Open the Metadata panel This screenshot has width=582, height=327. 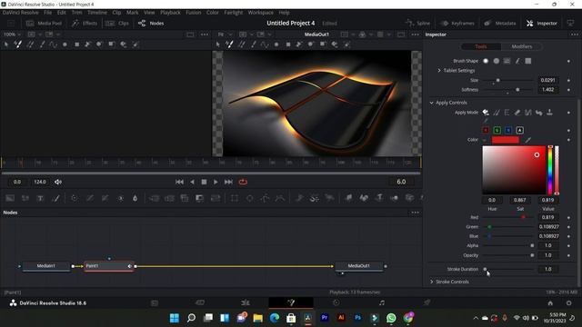(500, 23)
